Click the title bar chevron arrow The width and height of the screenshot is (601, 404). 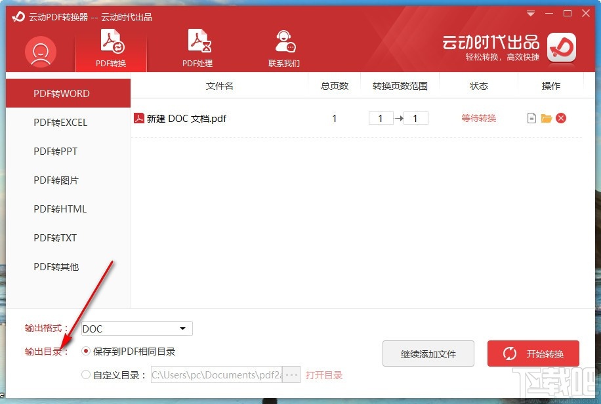click(530, 12)
